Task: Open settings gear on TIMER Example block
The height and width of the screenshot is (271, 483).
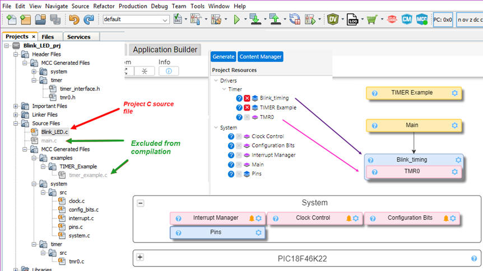Action: [x=454, y=93]
